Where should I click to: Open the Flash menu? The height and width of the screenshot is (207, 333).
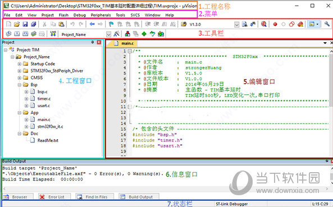[x=63, y=15]
